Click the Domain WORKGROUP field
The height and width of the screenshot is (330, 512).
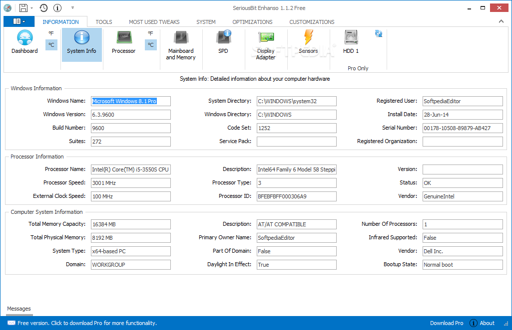[130, 265]
